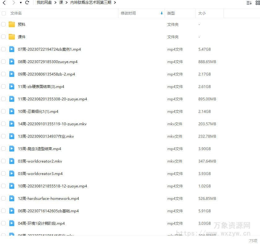Image resolution: width=260 pixels, height=244 pixels.
Task: Toggle the select-all checkbox in the header
Action: pyautogui.click(x=4, y=13)
